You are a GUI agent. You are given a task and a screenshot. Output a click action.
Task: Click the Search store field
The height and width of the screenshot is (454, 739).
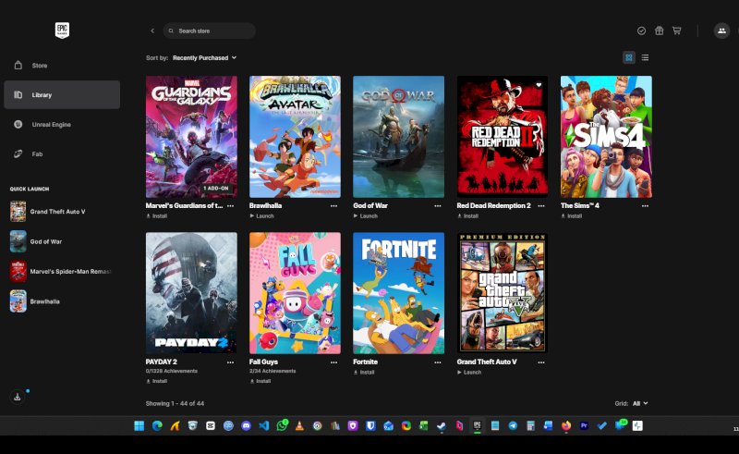210,31
